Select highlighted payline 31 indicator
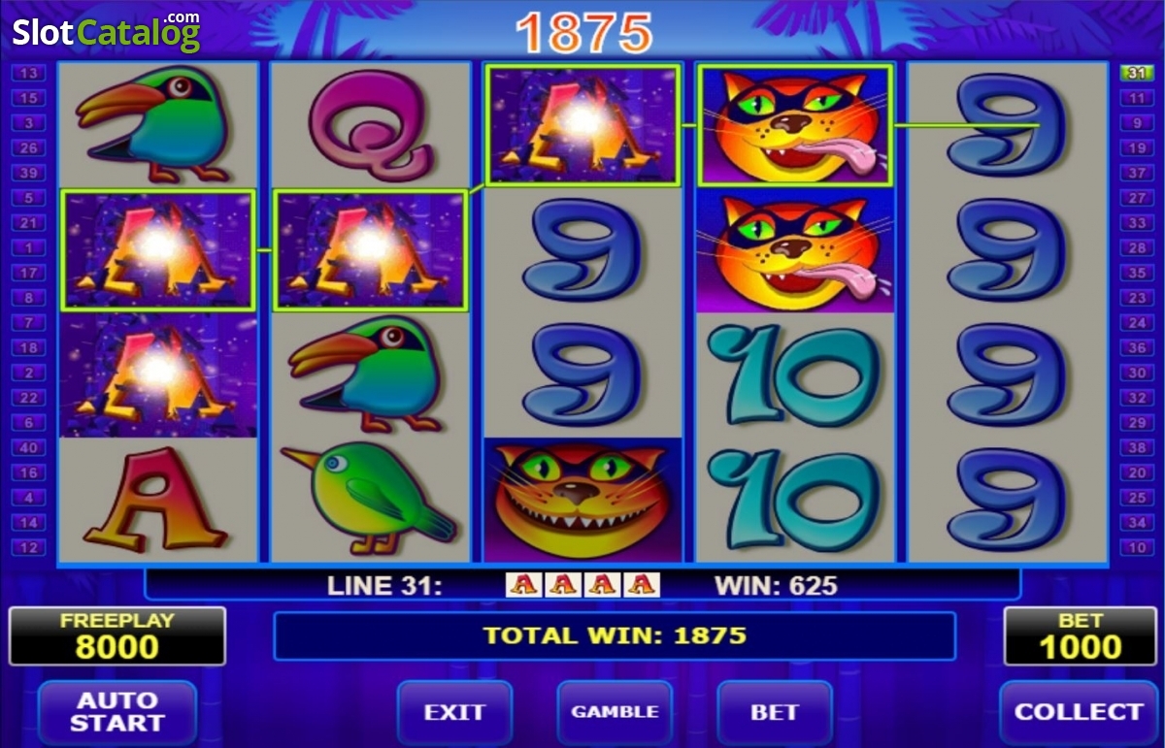 (1136, 73)
